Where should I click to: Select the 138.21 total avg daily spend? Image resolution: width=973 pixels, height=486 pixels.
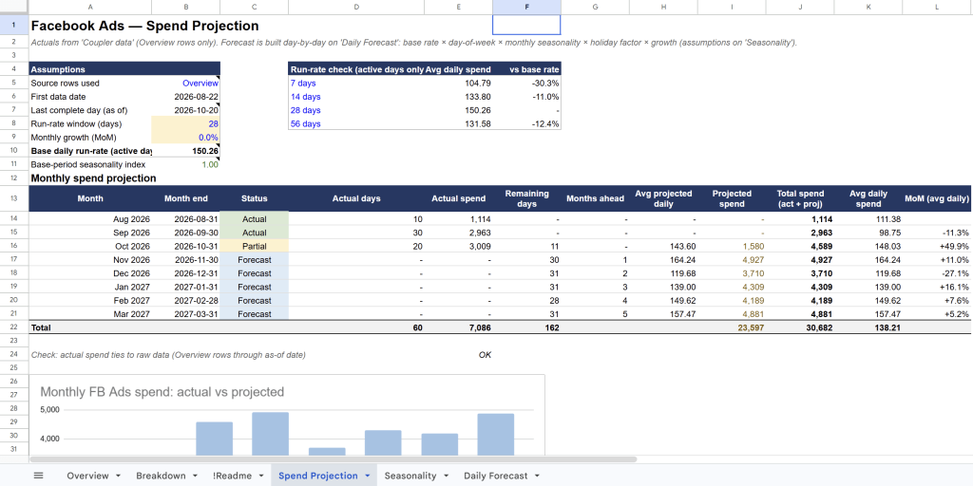(x=868, y=327)
